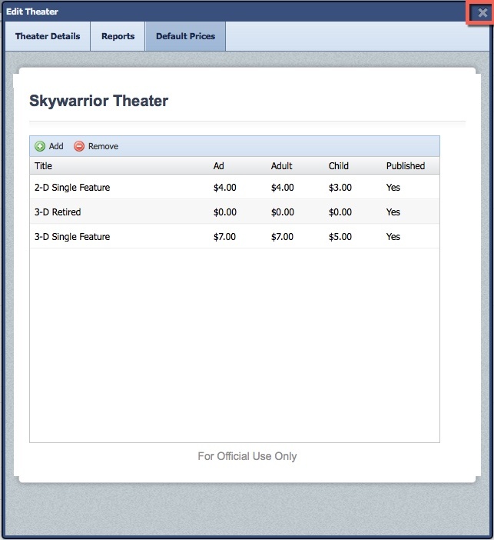Open the Reports tab
The width and height of the screenshot is (494, 540).
point(118,36)
